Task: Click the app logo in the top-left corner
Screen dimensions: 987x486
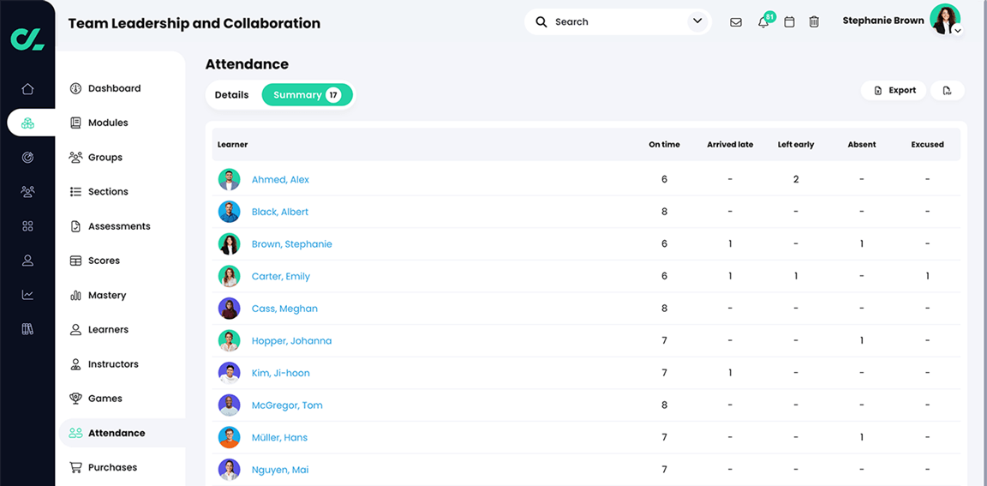Action: pyautogui.click(x=27, y=39)
